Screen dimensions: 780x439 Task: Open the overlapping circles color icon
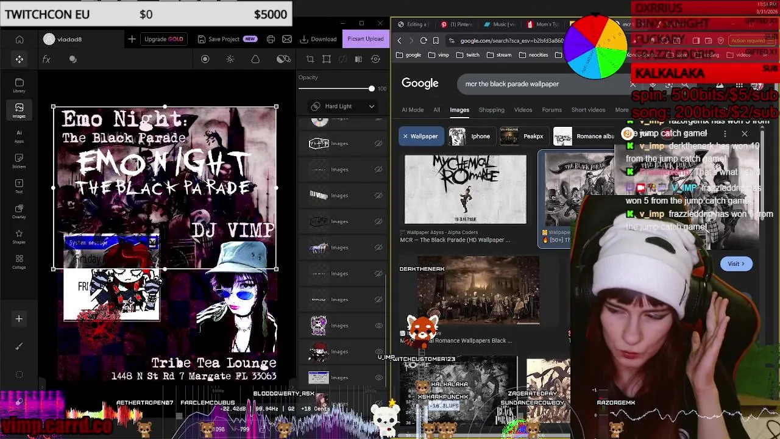[283, 59]
